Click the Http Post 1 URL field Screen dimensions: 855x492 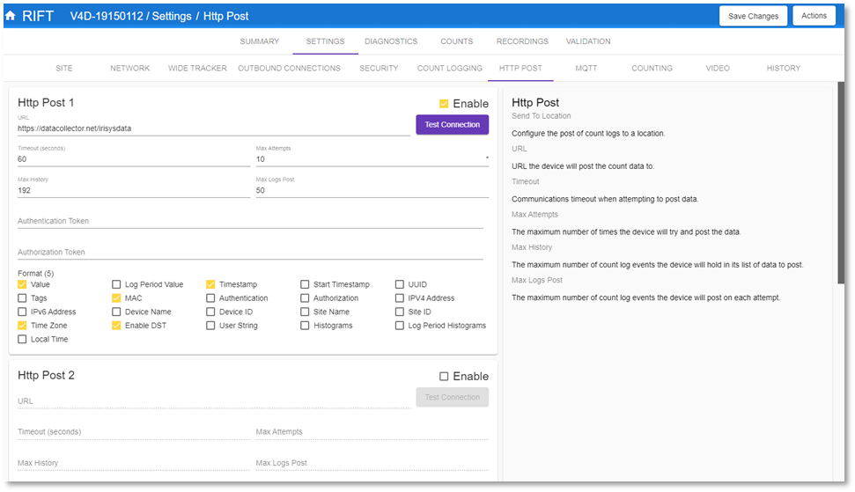(x=214, y=129)
